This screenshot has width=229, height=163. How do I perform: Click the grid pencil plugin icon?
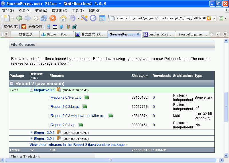pyautogui.click(x=75, y=27)
